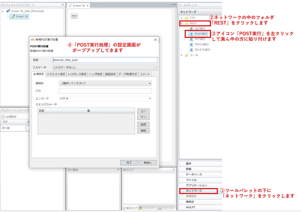This screenshot has height=212, width=301.
Task: Click the 下へ button
Action: point(143,117)
